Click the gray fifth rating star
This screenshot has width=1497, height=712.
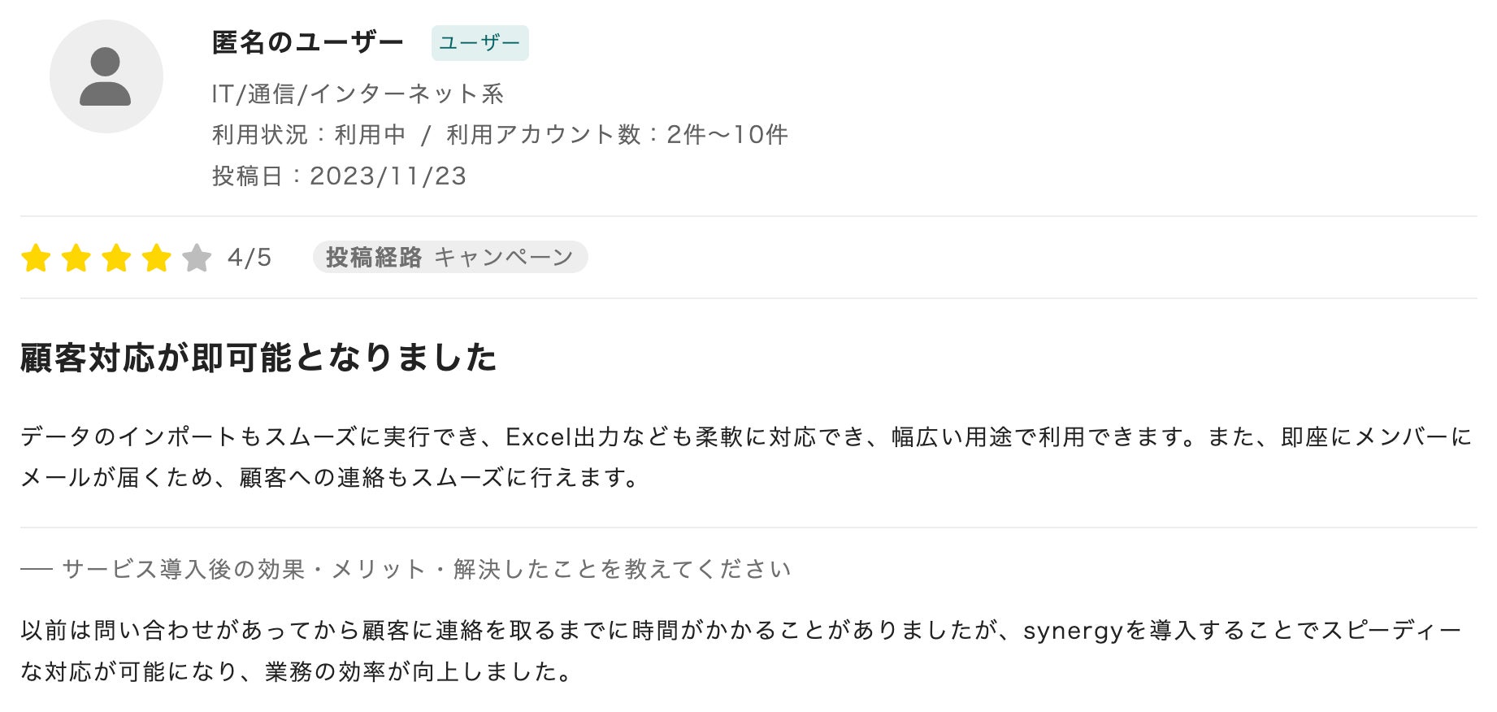pyautogui.click(x=197, y=258)
